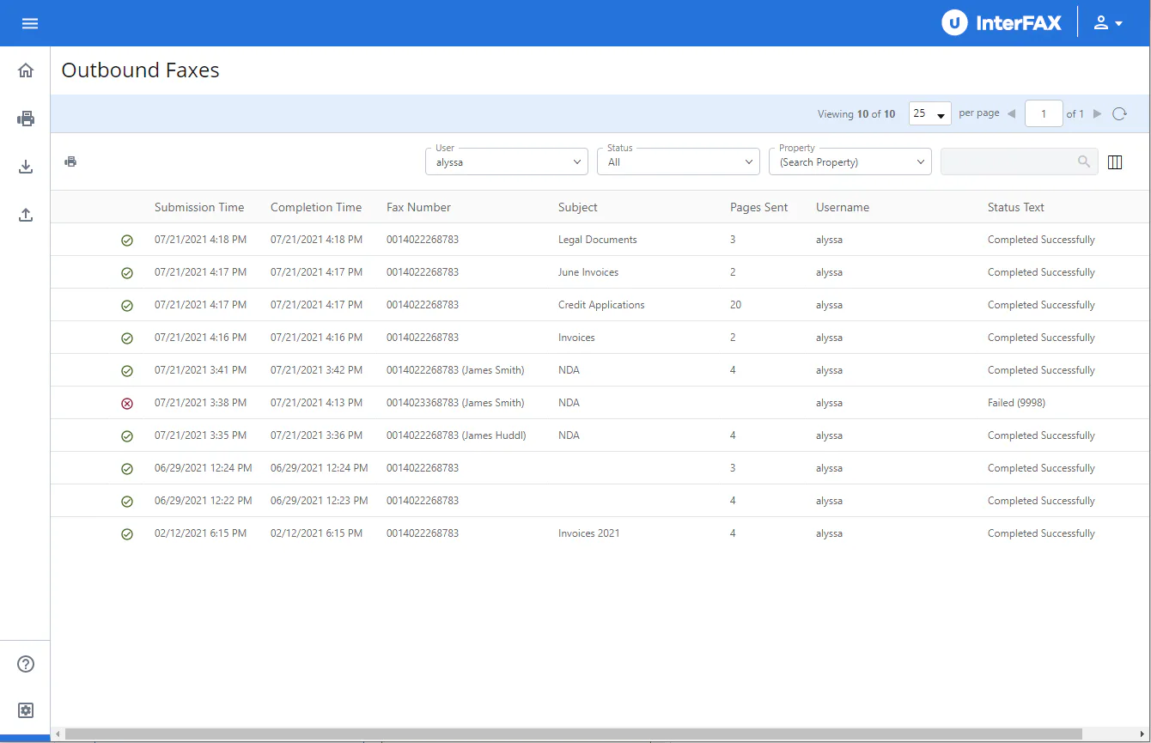Open the hamburger navigation menu
Screen dimensions: 1151x743
click(30, 23)
